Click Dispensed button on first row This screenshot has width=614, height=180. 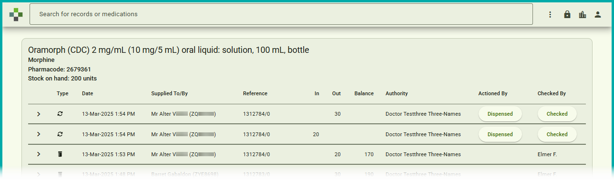point(500,114)
